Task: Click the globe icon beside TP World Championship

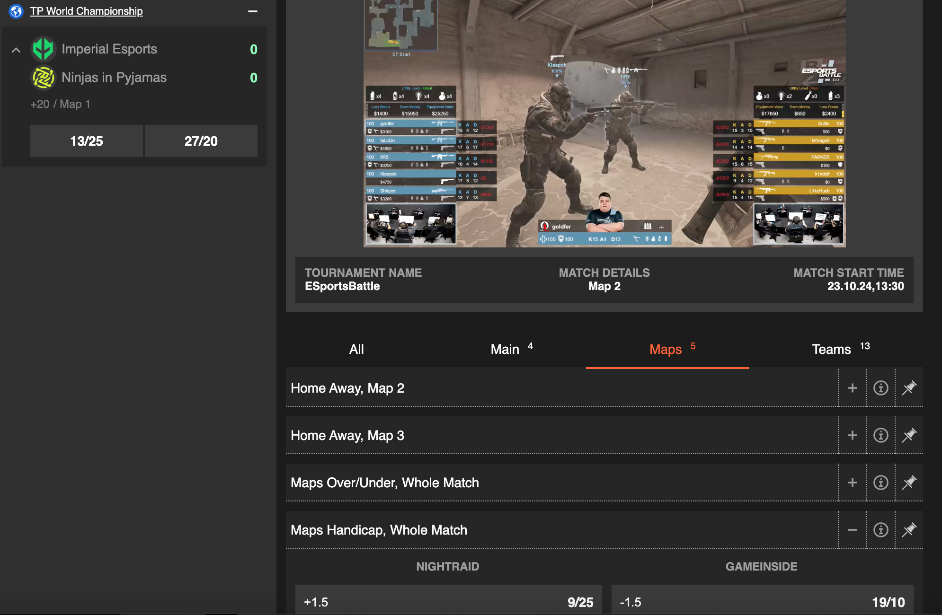Action: click(16, 11)
